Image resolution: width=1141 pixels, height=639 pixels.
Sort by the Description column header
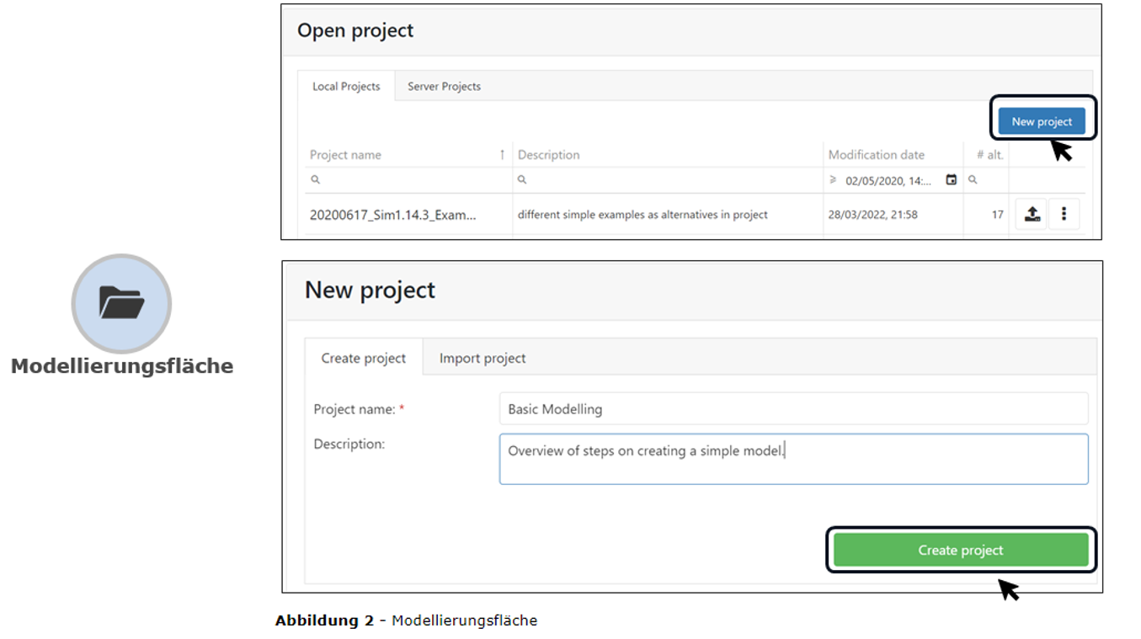548,155
